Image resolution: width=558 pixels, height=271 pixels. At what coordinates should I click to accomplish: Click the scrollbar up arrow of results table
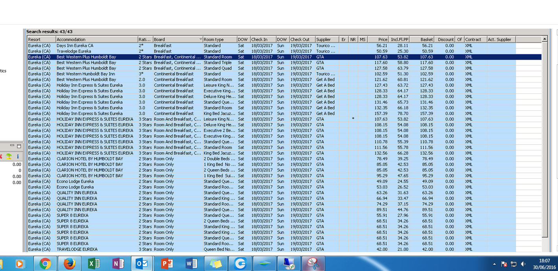click(545, 39)
